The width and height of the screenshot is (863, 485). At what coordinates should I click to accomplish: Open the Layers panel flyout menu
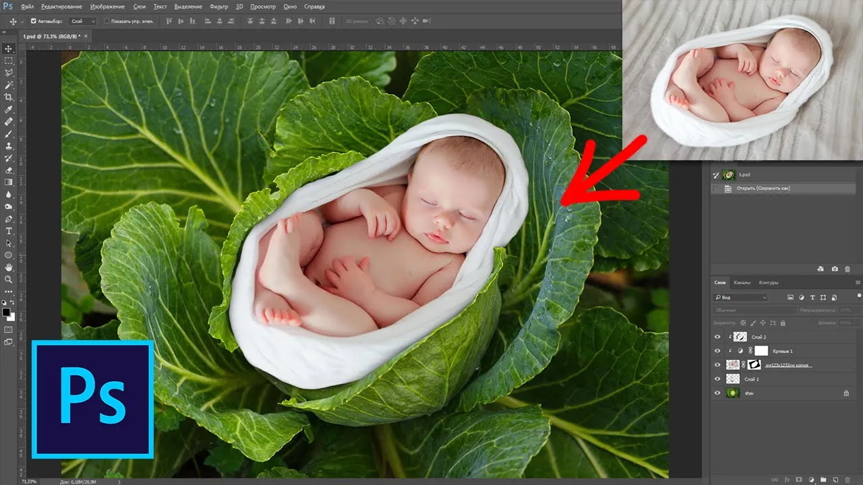click(x=858, y=282)
